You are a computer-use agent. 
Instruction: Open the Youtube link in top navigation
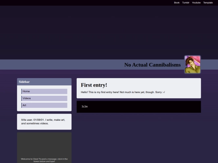[x=196, y=3]
